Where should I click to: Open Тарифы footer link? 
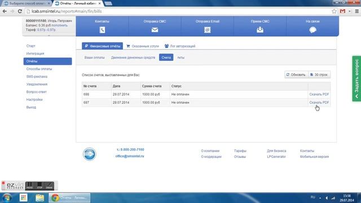[x=240, y=151]
